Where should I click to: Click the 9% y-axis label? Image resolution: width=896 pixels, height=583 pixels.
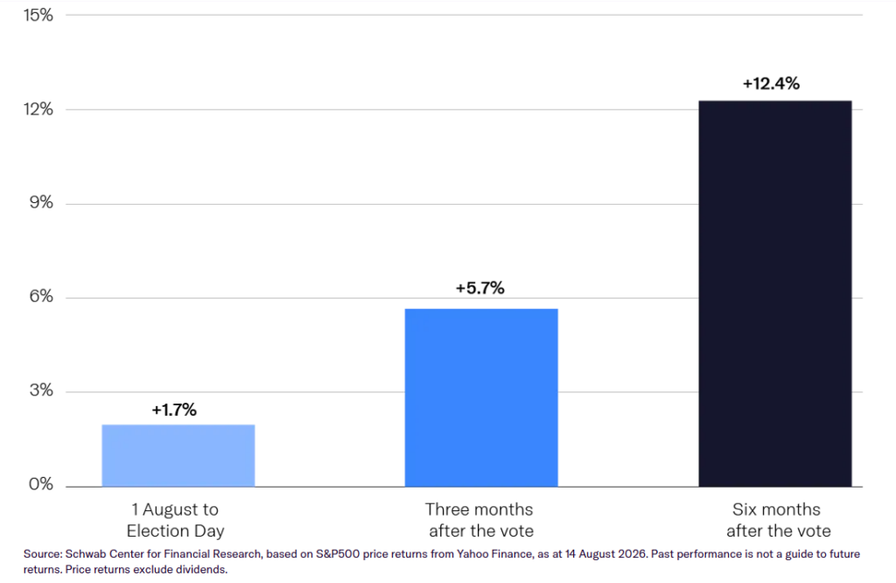[x=41, y=202]
